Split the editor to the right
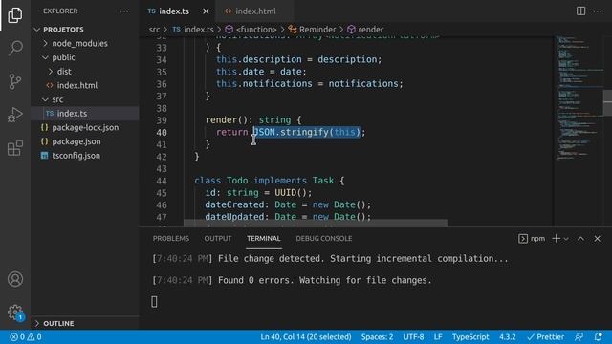The width and height of the screenshot is (612, 344). (580, 11)
